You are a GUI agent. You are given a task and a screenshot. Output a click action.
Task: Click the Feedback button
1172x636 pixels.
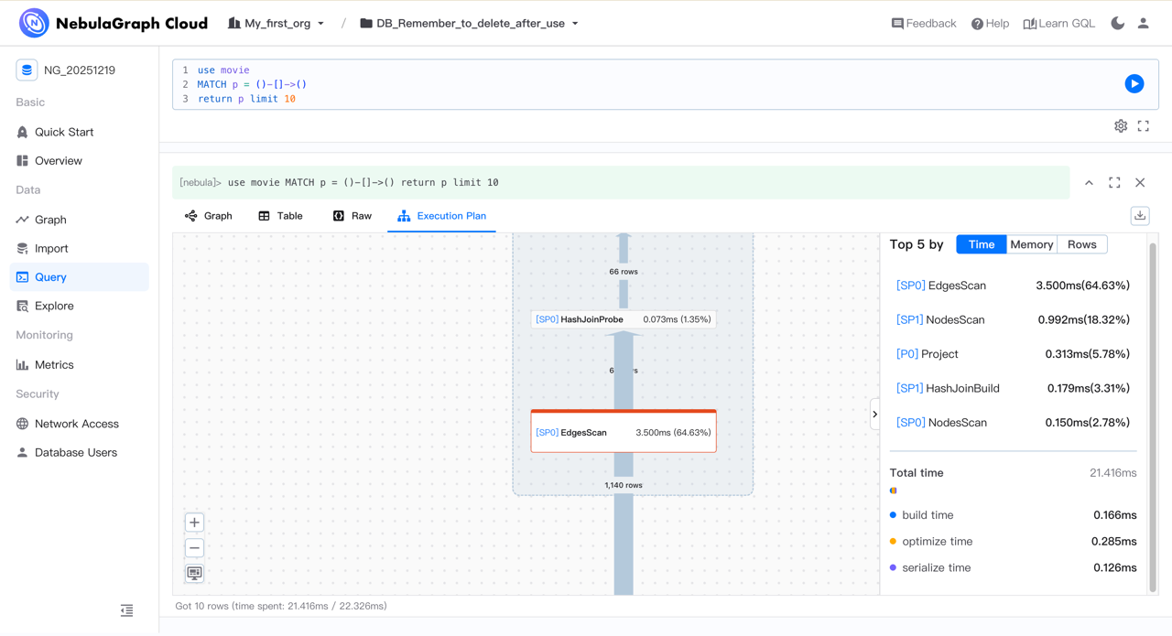(x=924, y=24)
